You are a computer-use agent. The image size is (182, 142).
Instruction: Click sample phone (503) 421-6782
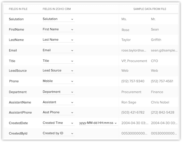[133, 113]
